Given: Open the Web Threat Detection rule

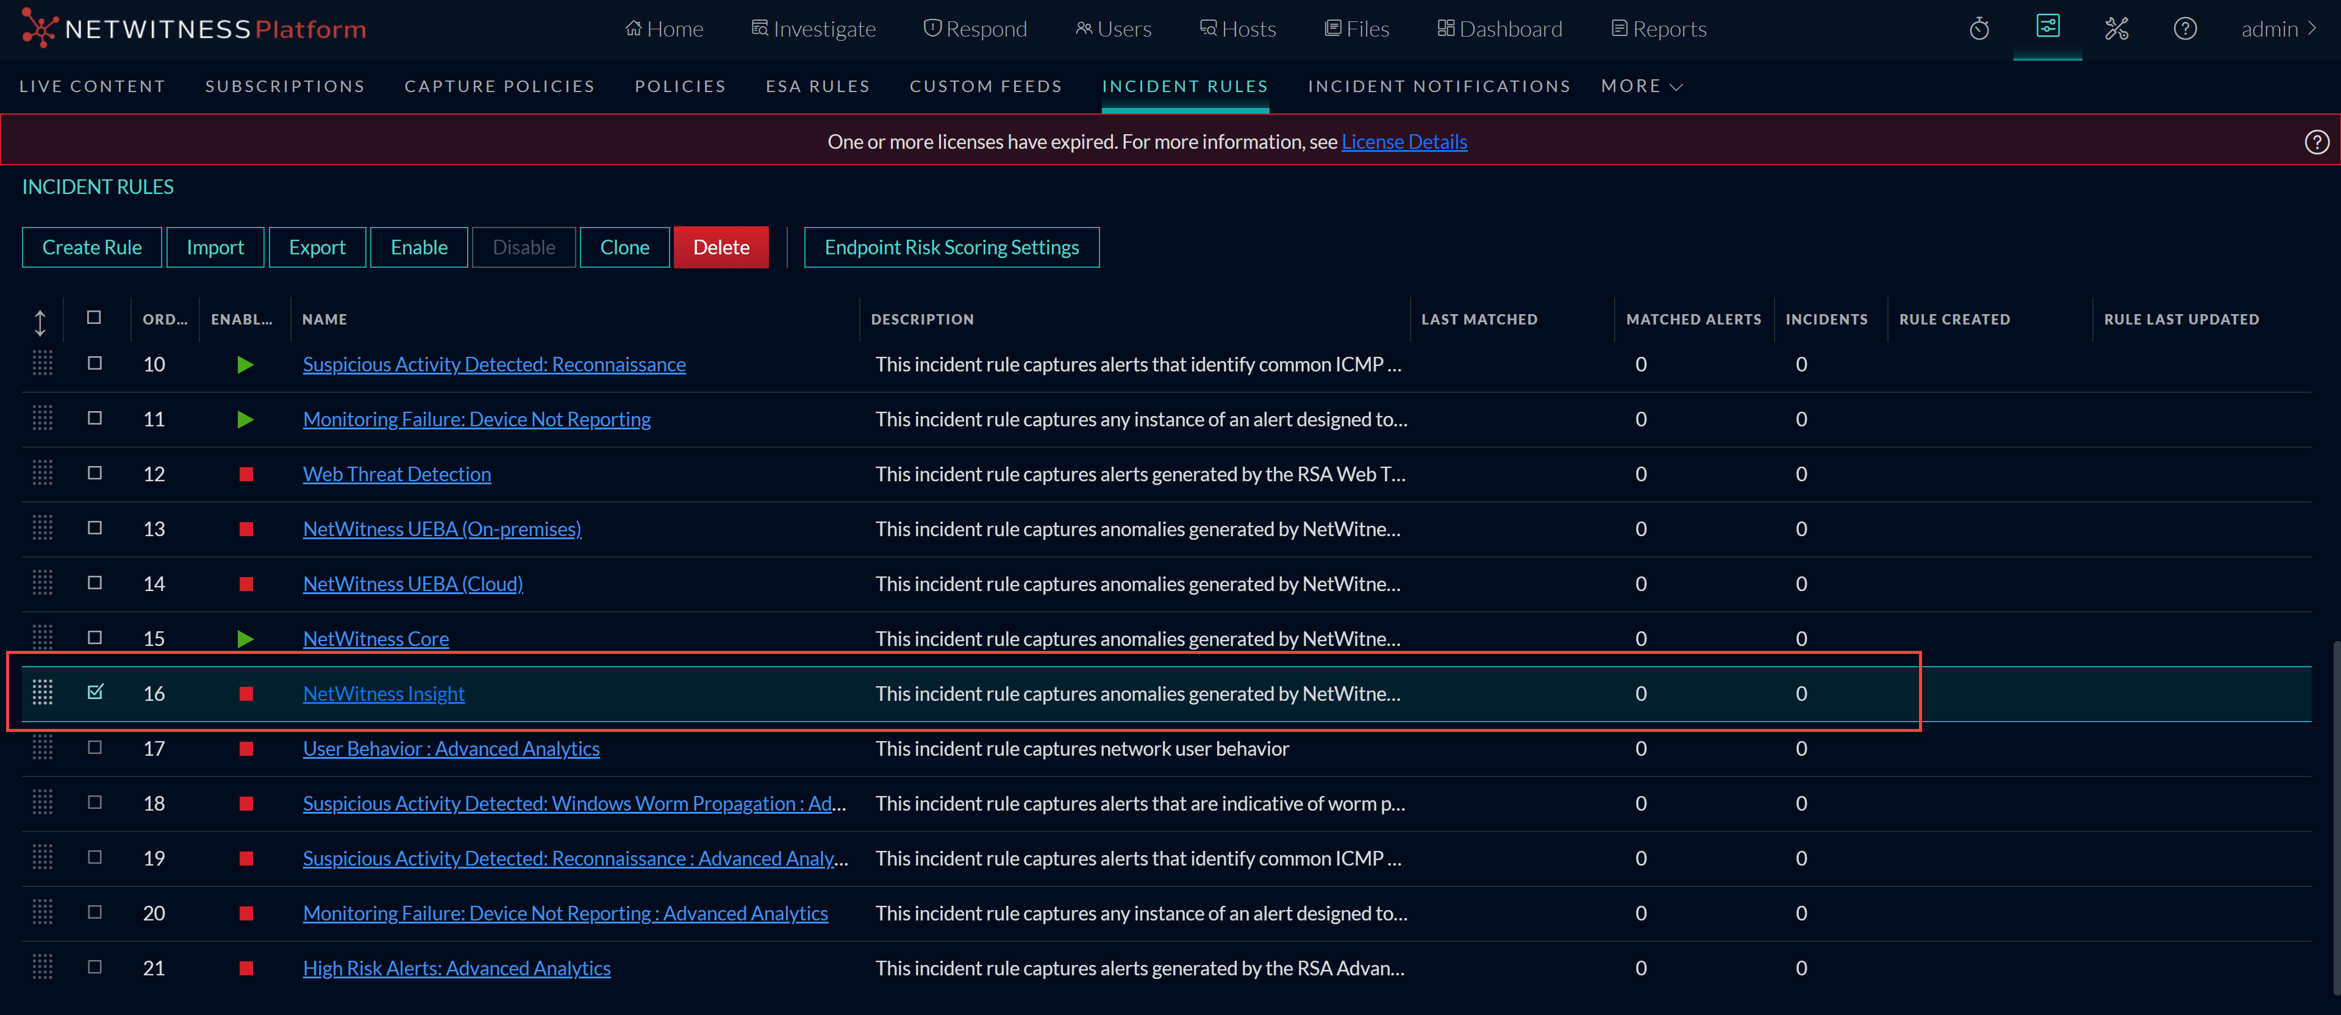Looking at the screenshot, I should tap(397, 475).
